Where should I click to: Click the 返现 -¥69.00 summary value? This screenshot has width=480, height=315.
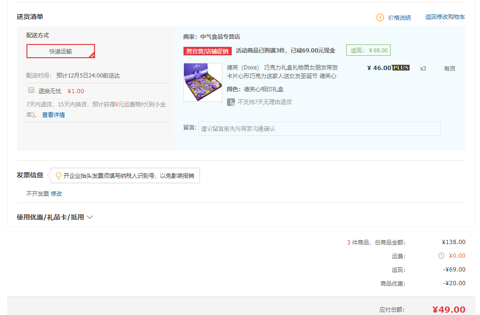pos(454,270)
